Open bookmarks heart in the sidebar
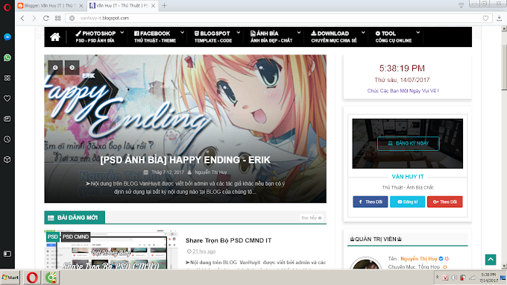The height and width of the screenshot is (285, 507). click(x=7, y=98)
